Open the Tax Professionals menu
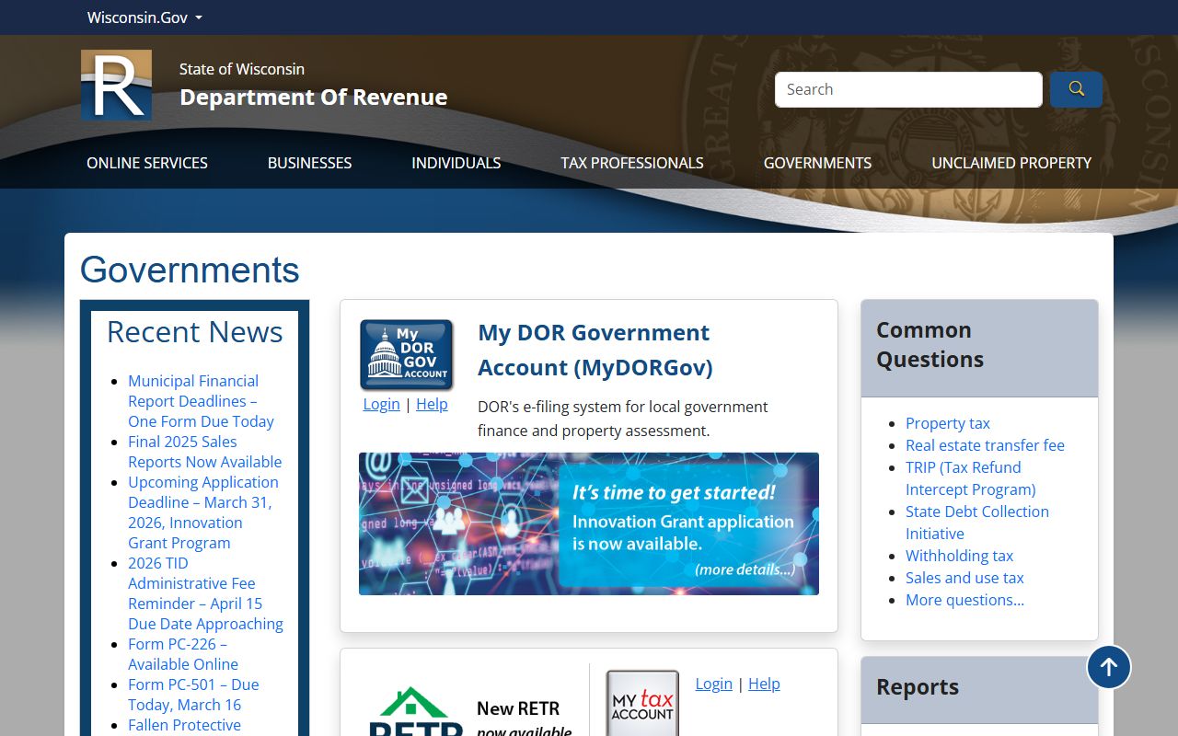Image resolution: width=1178 pixels, height=736 pixels. tap(632, 163)
